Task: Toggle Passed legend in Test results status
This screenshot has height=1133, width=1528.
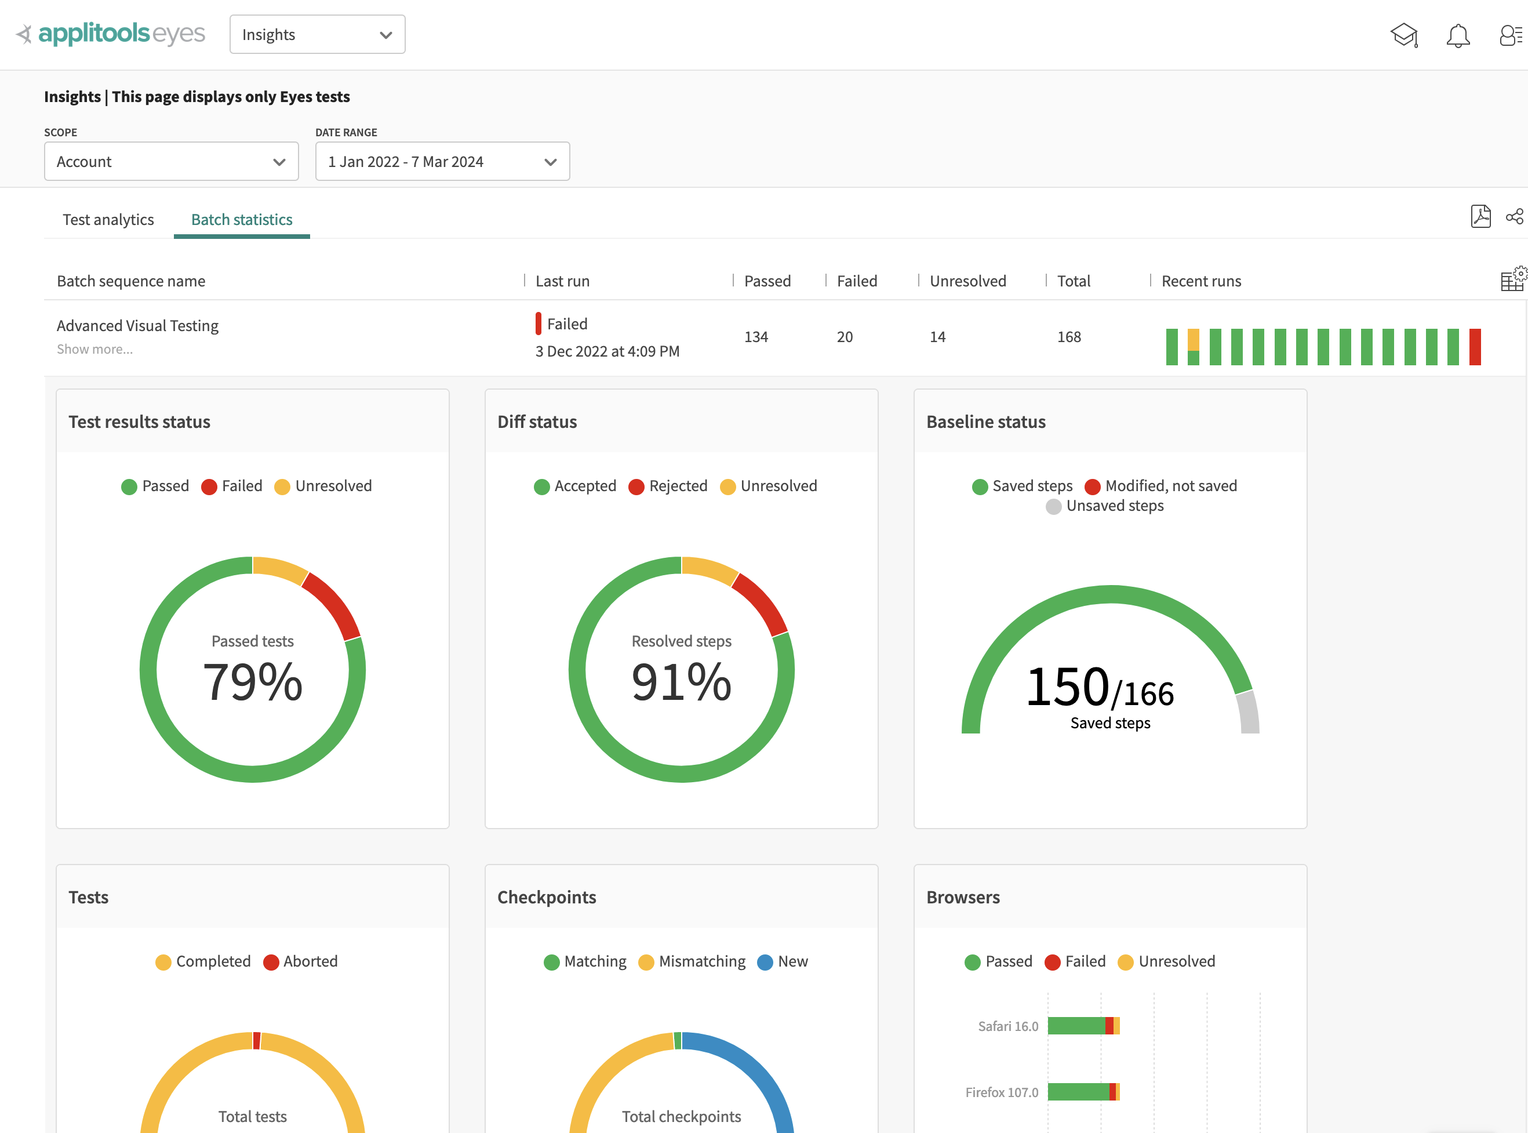Action: [155, 486]
